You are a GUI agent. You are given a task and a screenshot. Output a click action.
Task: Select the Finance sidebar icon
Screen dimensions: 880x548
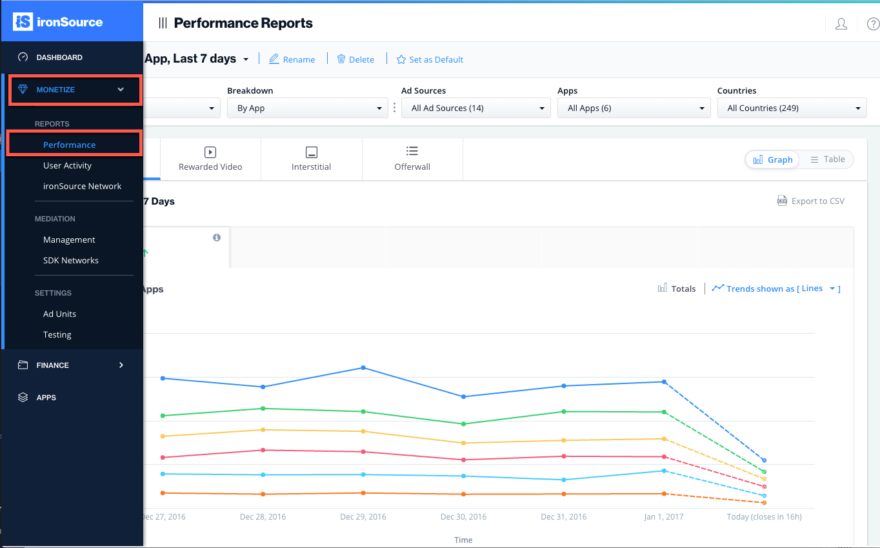click(x=24, y=365)
